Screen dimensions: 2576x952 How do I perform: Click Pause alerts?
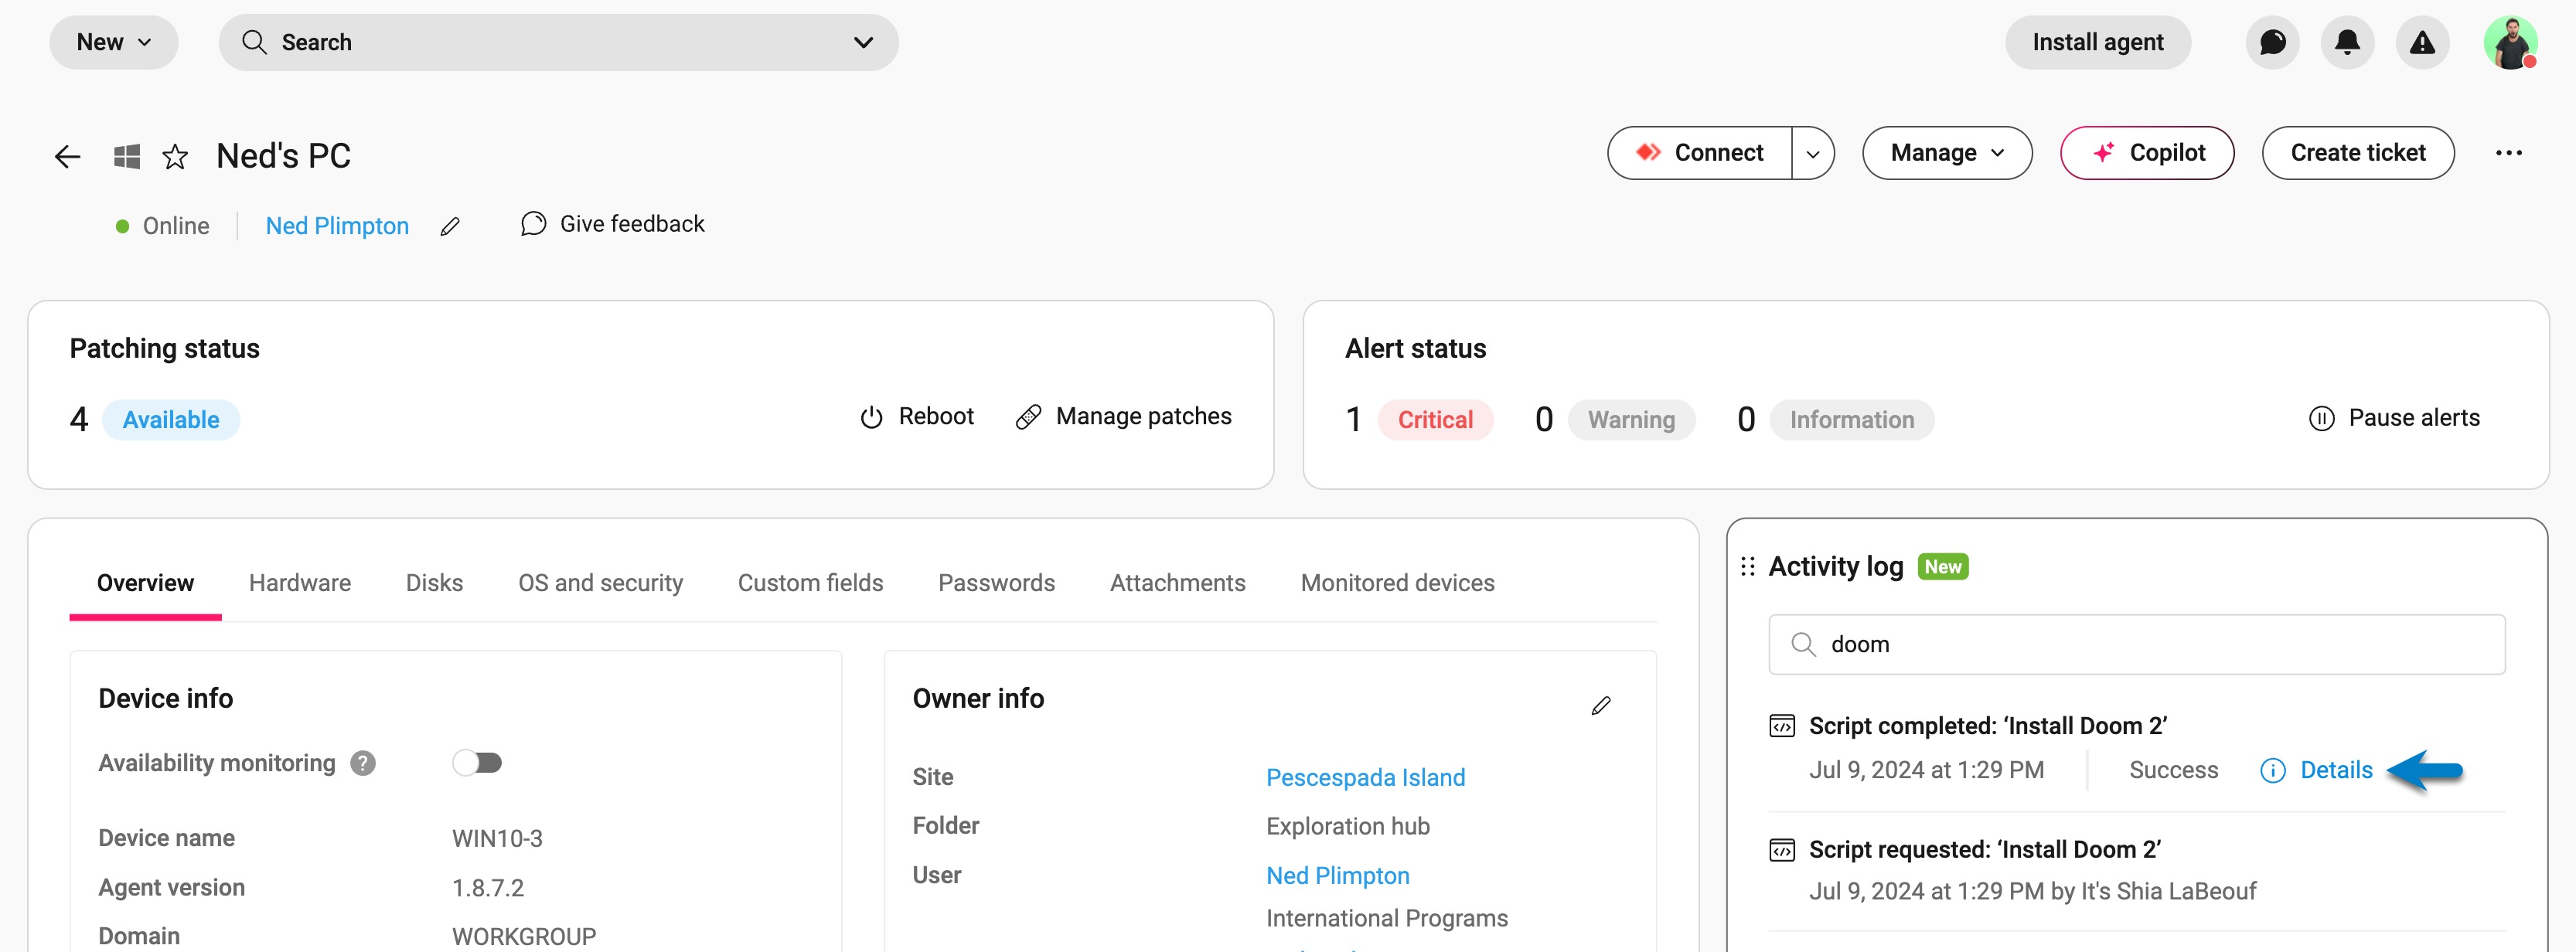click(x=2394, y=418)
